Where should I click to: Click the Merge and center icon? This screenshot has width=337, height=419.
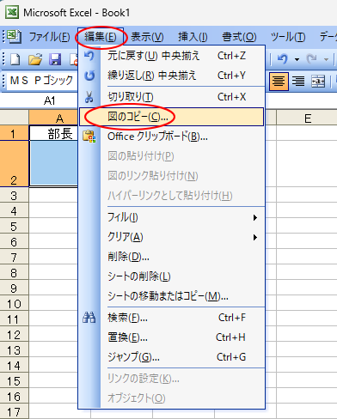tap(318, 81)
